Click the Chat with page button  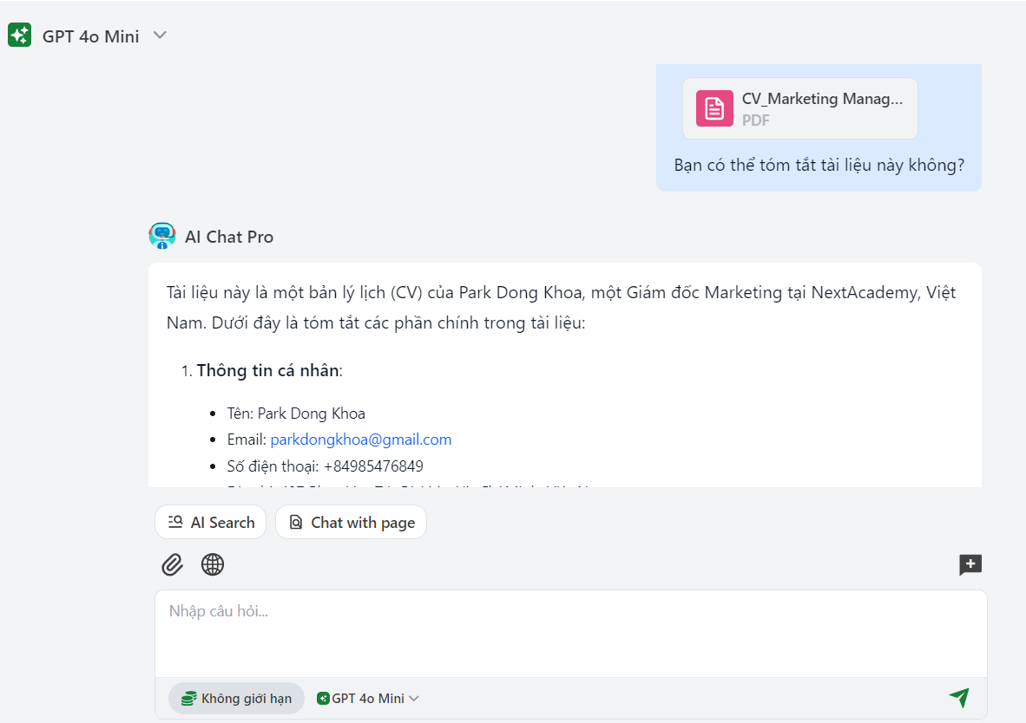coord(351,522)
